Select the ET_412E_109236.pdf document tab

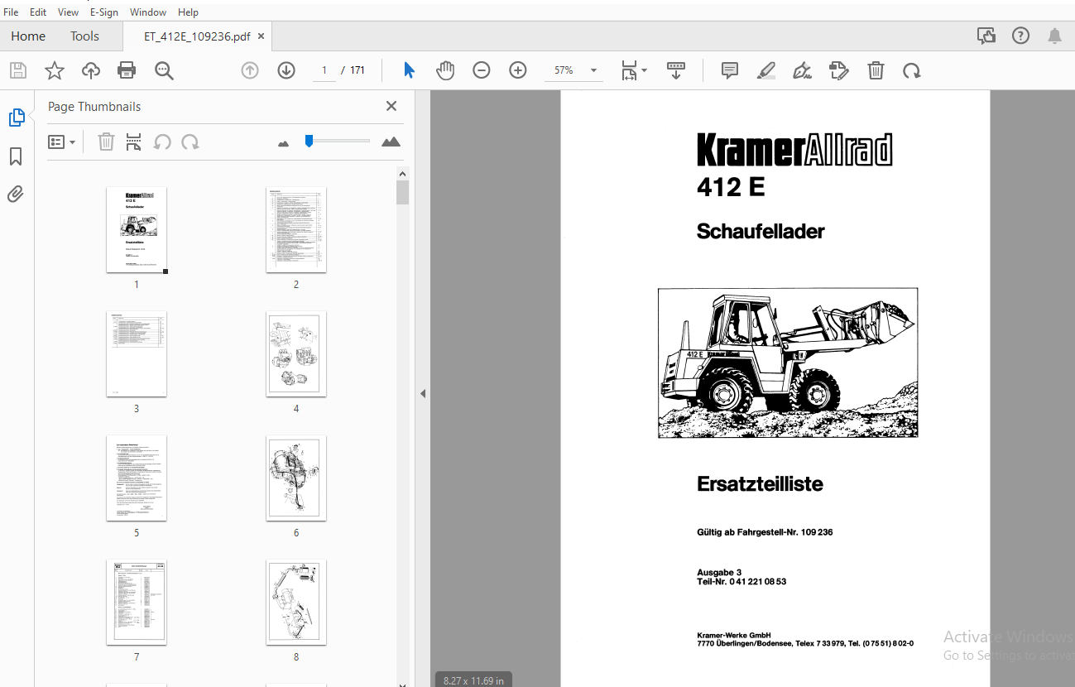(x=197, y=36)
